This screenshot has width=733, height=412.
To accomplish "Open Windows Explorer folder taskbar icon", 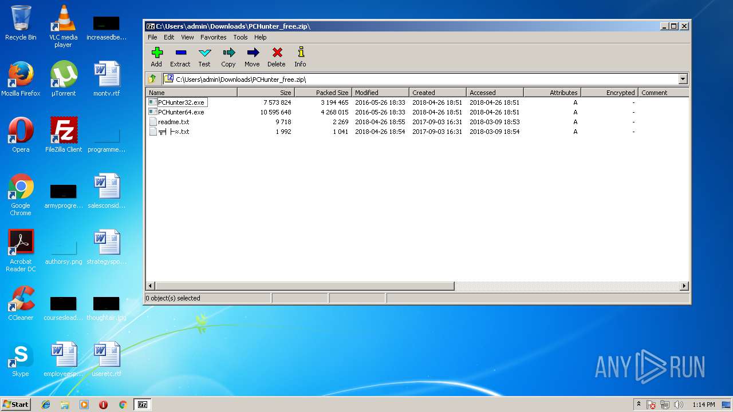I will [65, 405].
